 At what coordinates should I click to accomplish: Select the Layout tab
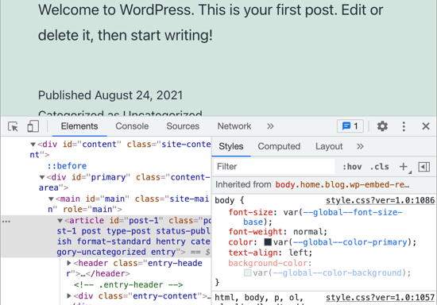[x=329, y=146]
